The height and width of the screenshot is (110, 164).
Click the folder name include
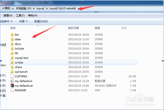tap(19, 48)
